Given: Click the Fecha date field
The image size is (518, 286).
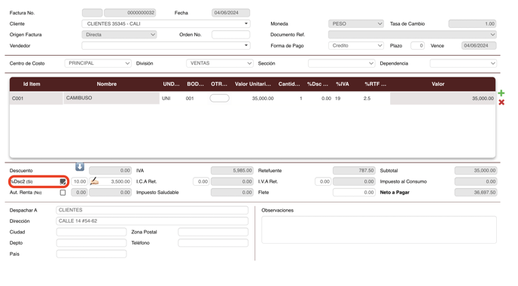Looking at the screenshot, I should [x=231, y=13].
